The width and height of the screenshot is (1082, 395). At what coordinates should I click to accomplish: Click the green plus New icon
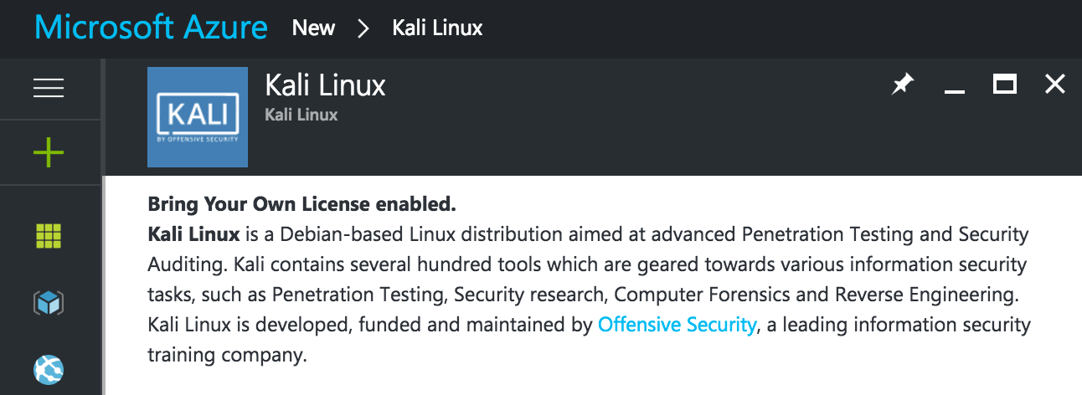tap(49, 152)
